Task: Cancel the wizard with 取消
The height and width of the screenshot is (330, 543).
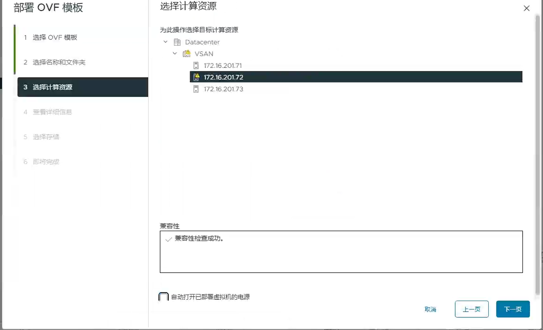Action: (x=430, y=309)
